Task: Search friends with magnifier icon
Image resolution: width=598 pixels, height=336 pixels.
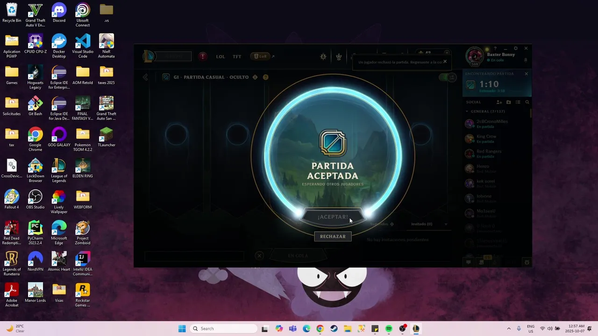Action: point(527,102)
